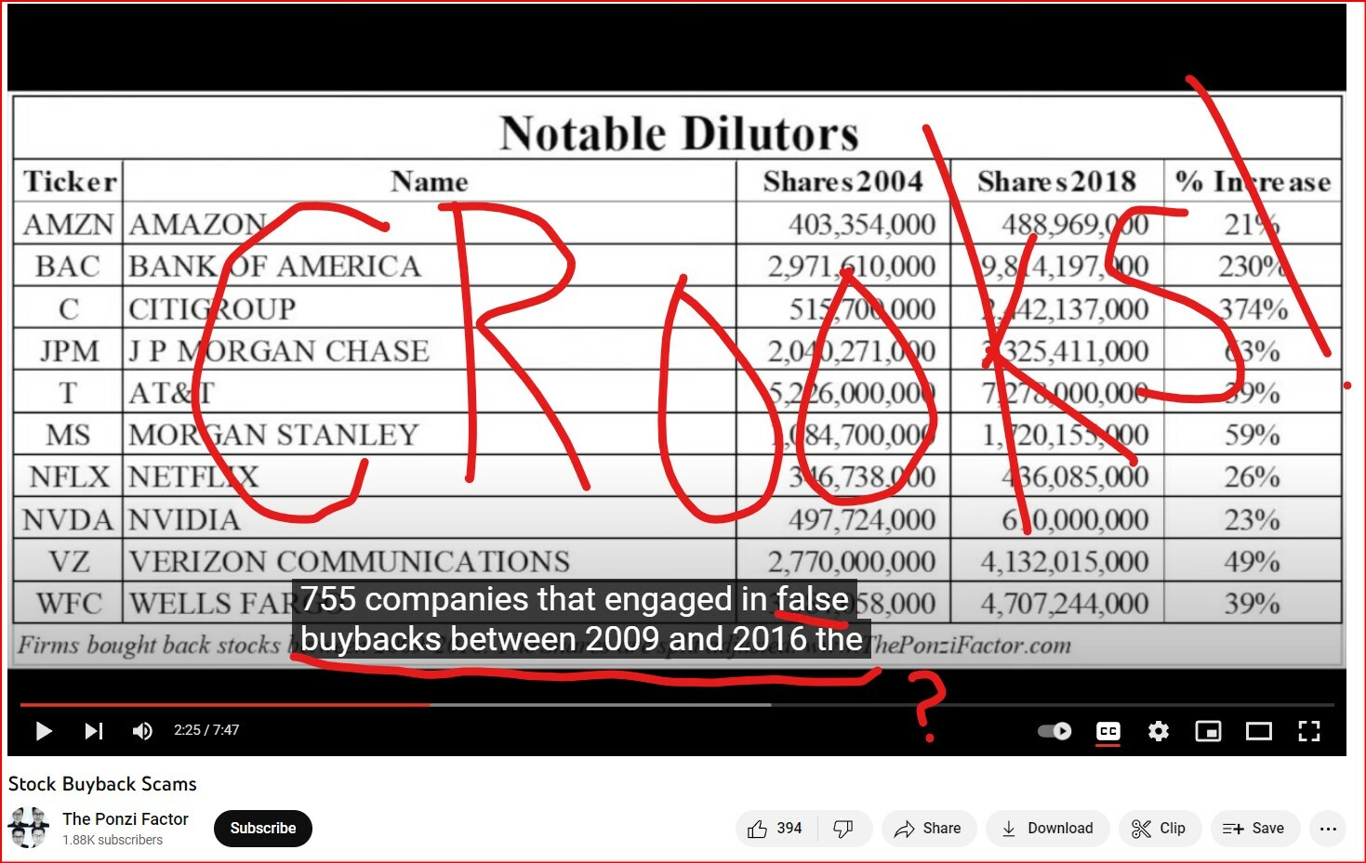Toggle the autoplay switch
This screenshot has height=863, width=1366.
coord(1054,731)
